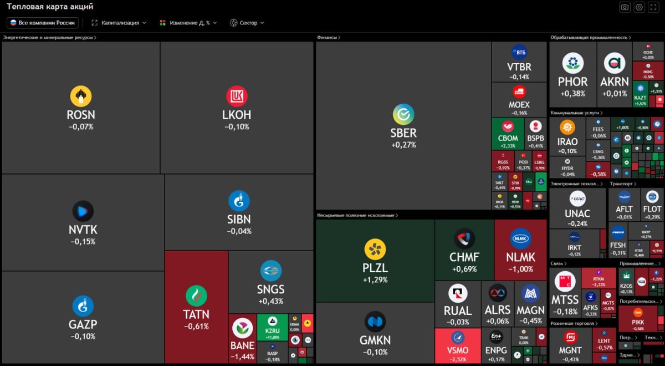Click the Gazprom logo in GAZP tile
Screen dimensions: 665x366
tap(83, 306)
